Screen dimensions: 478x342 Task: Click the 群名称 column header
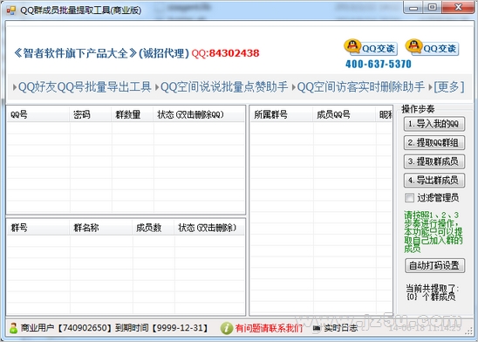pos(101,228)
